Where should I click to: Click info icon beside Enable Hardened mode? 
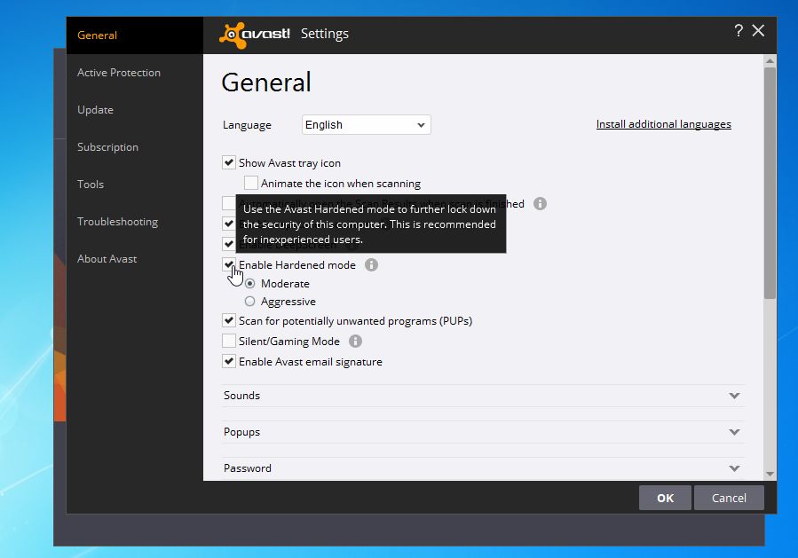pyautogui.click(x=372, y=265)
